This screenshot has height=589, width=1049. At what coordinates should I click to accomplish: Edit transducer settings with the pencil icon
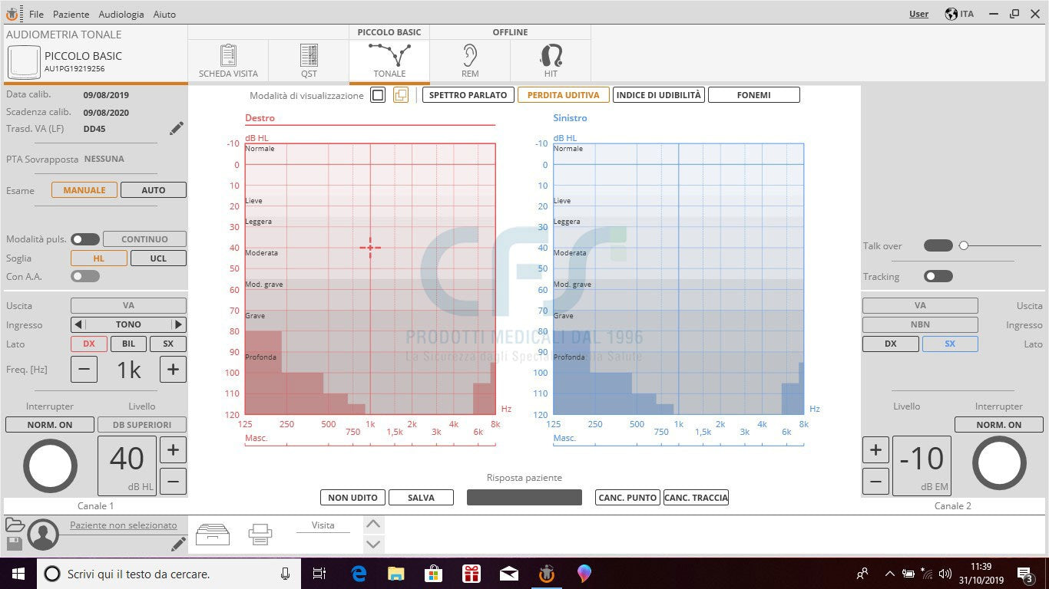tap(176, 128)
